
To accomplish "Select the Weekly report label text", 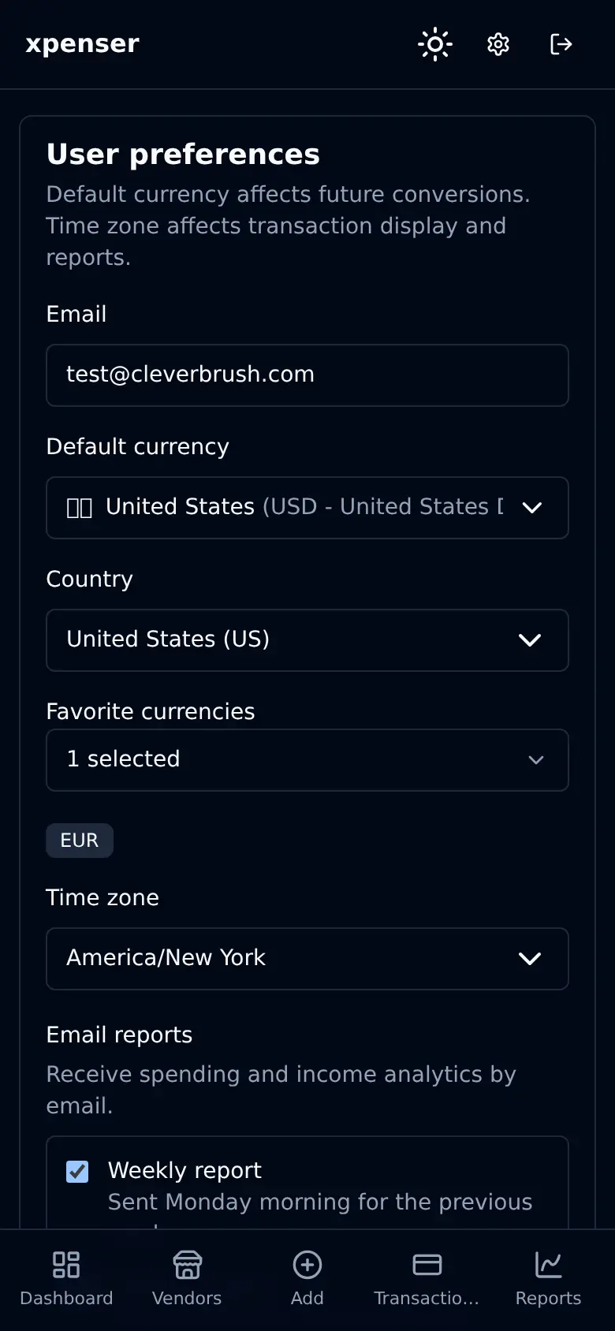I will coord(184,1170).
